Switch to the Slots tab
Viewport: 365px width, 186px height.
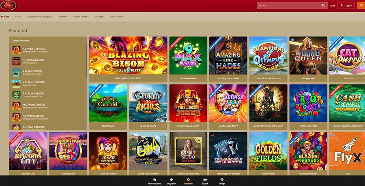[18, 17]
